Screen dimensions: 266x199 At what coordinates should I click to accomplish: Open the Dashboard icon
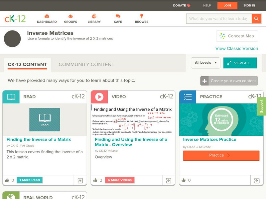point(47,16)
